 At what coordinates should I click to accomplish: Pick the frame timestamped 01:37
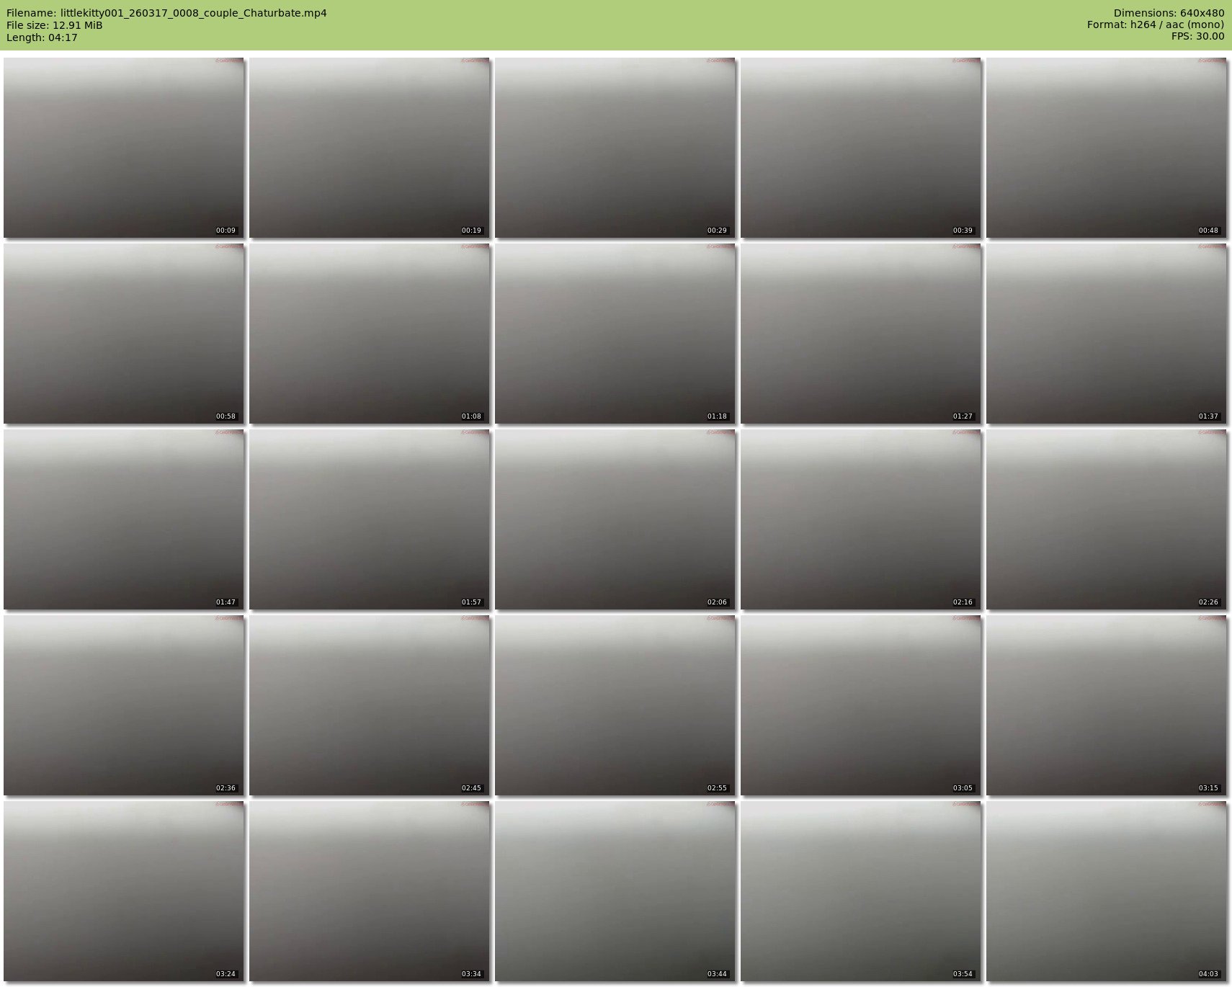click(x=1106, y=334)
